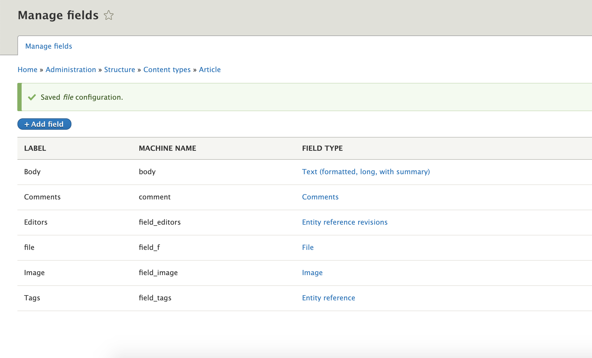Navigate to Structure breadcrumb
This screenshot has height=358, width=592.
pyautogui.click(x=119, y=70)
